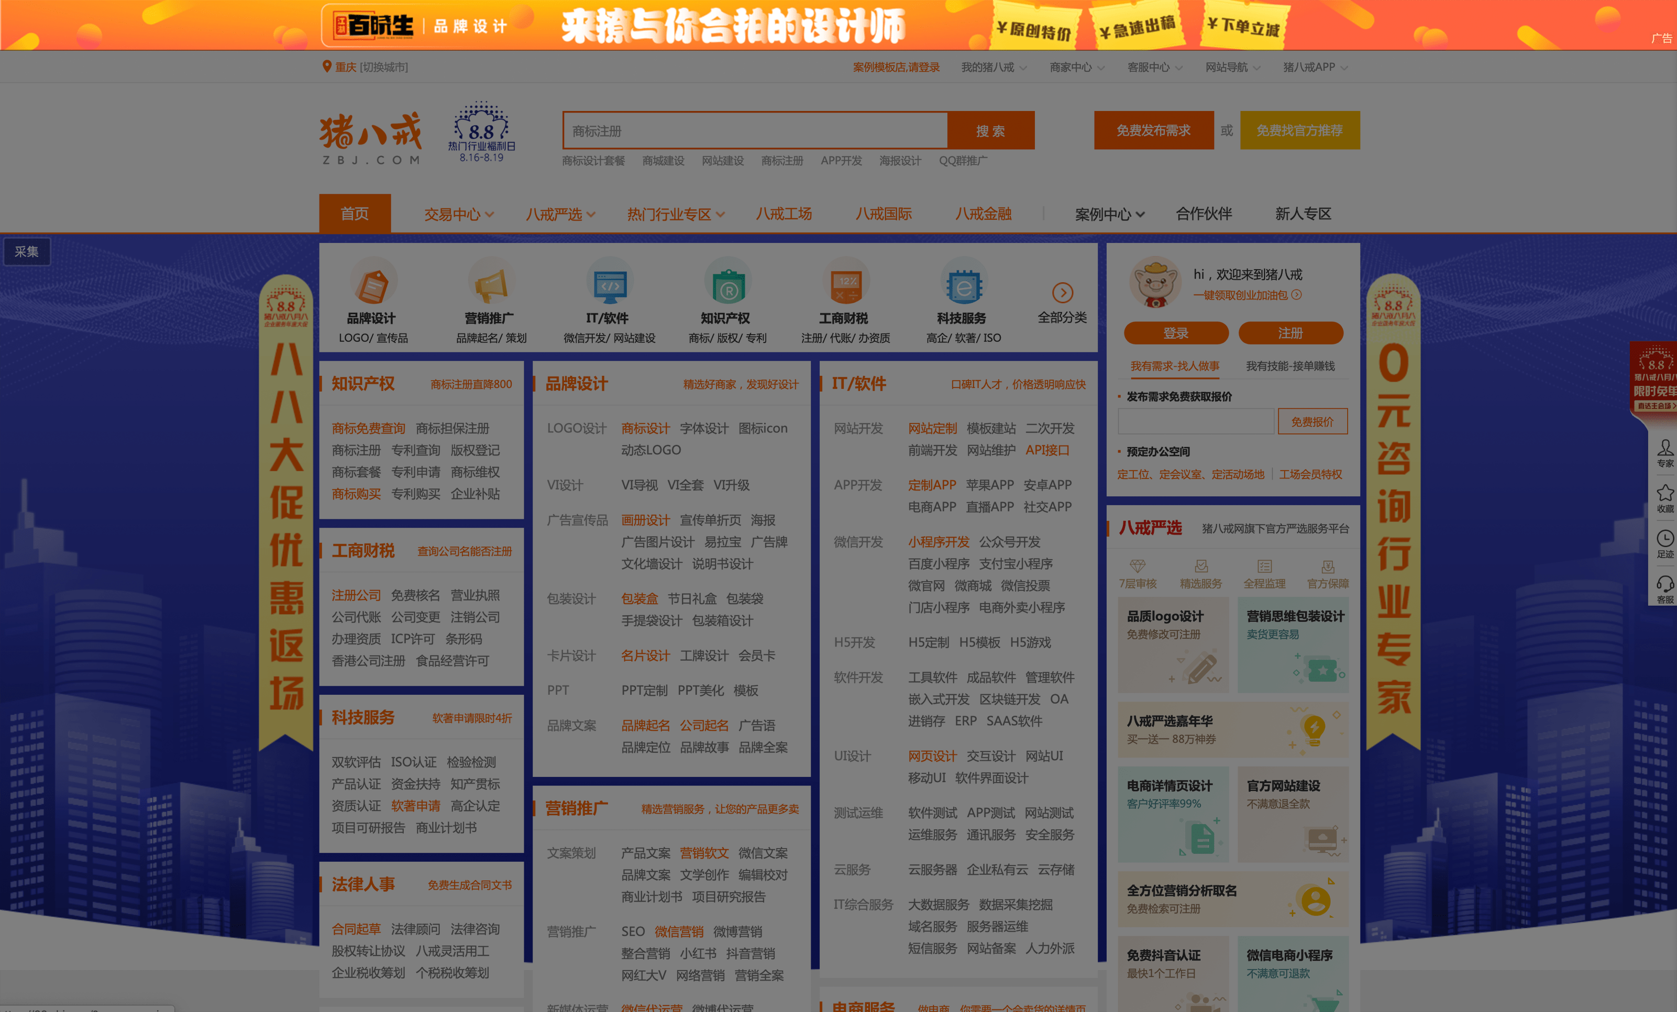1677x1012 pixels.
Task: Click the 发布需求 quote input field
Action: [x=1196, y=422]
